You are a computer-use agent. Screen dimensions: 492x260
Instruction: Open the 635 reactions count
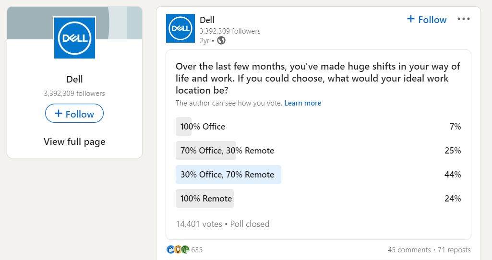tap(197, 250)
